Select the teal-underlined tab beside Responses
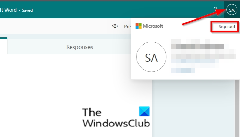The height and width of the screenshot is (137, 240). (3, 46)
